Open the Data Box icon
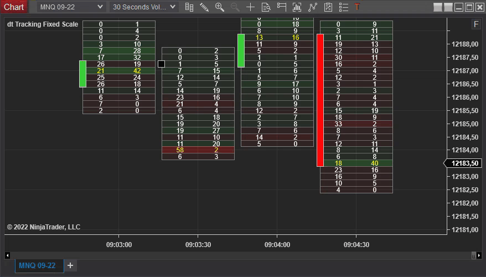Image resolution: width=486 pixels, height=277 pixels. 266,7
